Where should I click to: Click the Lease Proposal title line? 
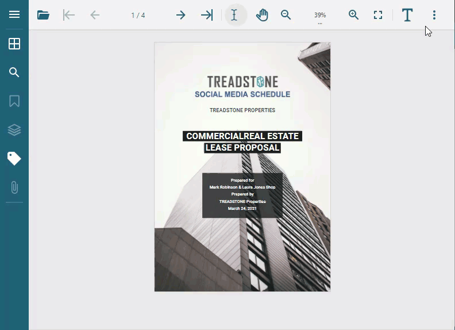242,148
